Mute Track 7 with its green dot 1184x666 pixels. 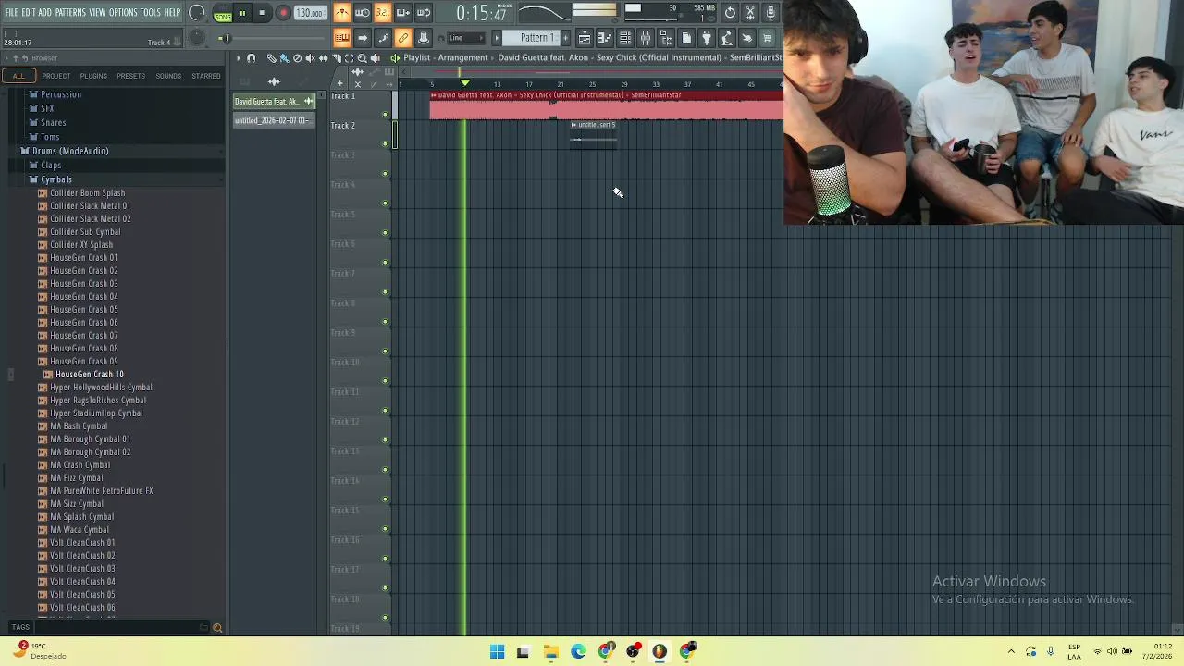point(385,292)
